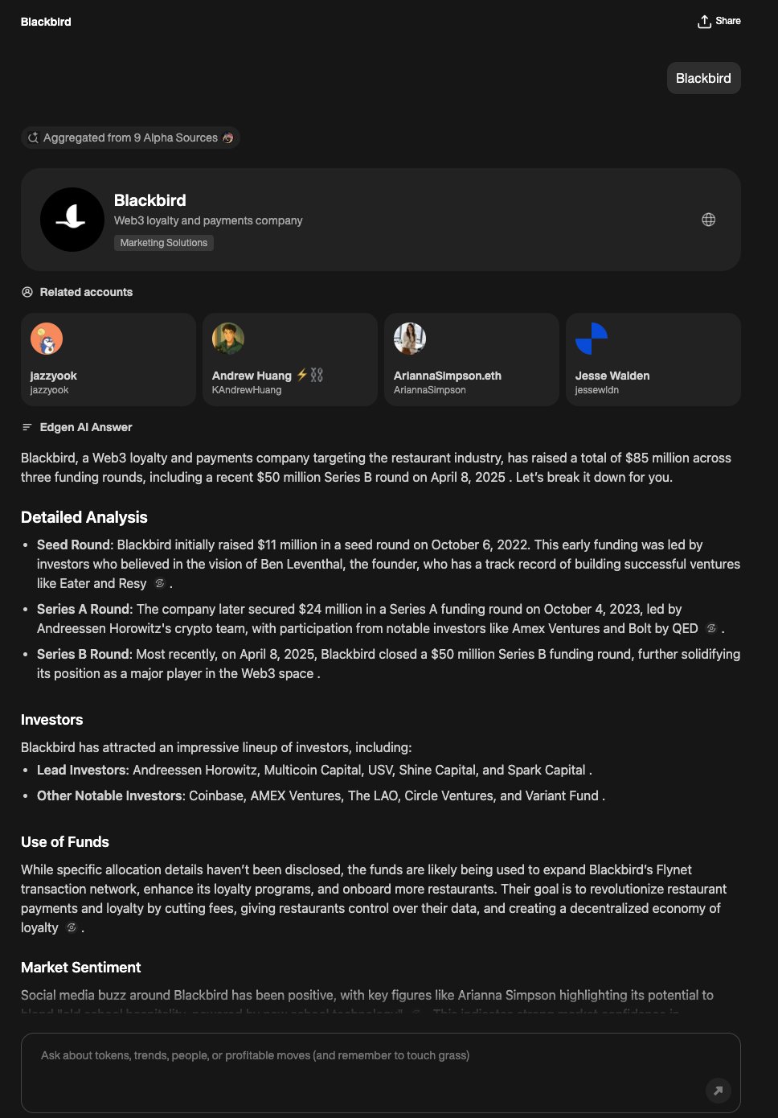Click the send arrow button
This screenshot has height=1118, width=778.
click(x=718, y=1090)
